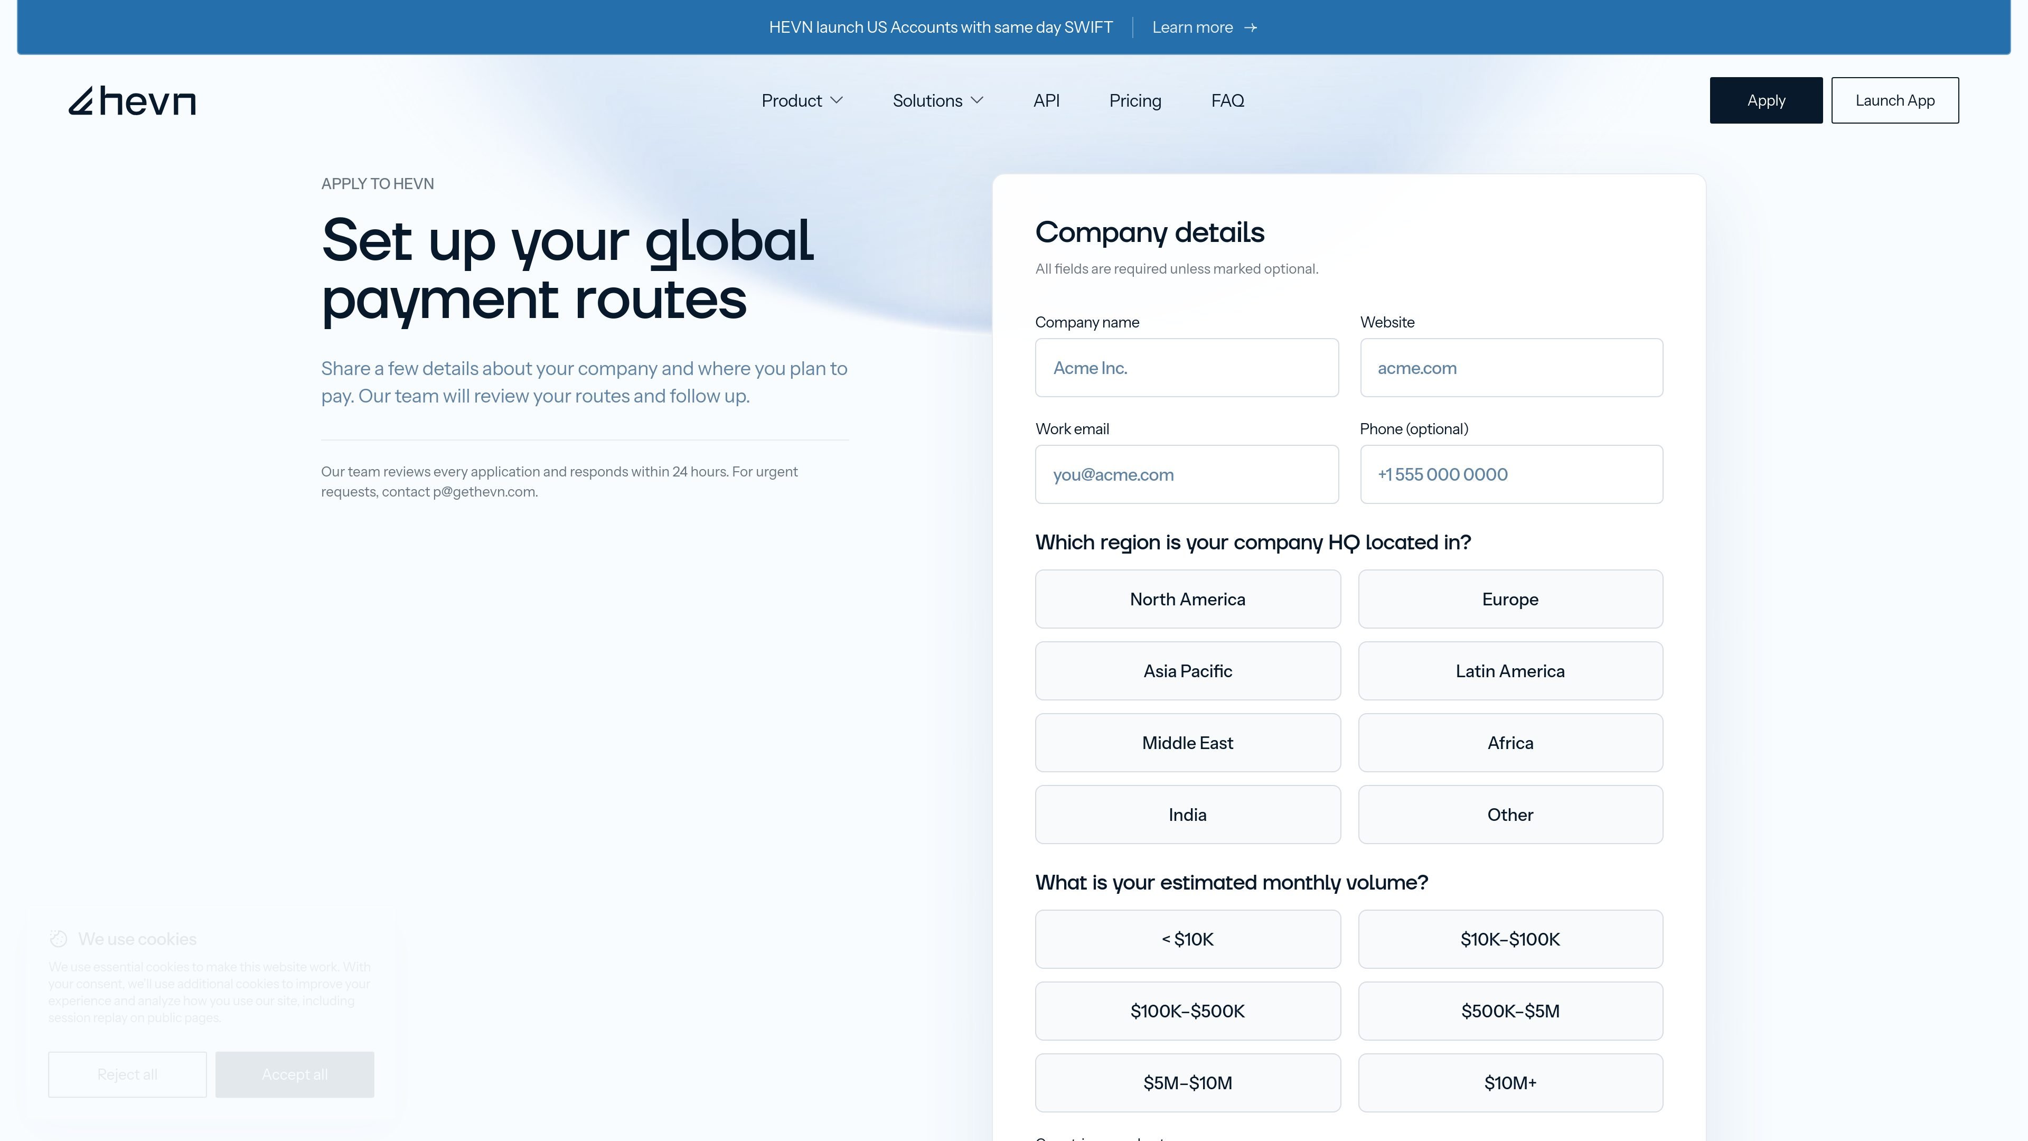Image resolution: width=2028 pixels, height=1141 pixels.
Task: Click the Company name input field
Action: click(x=1186, y=368)
